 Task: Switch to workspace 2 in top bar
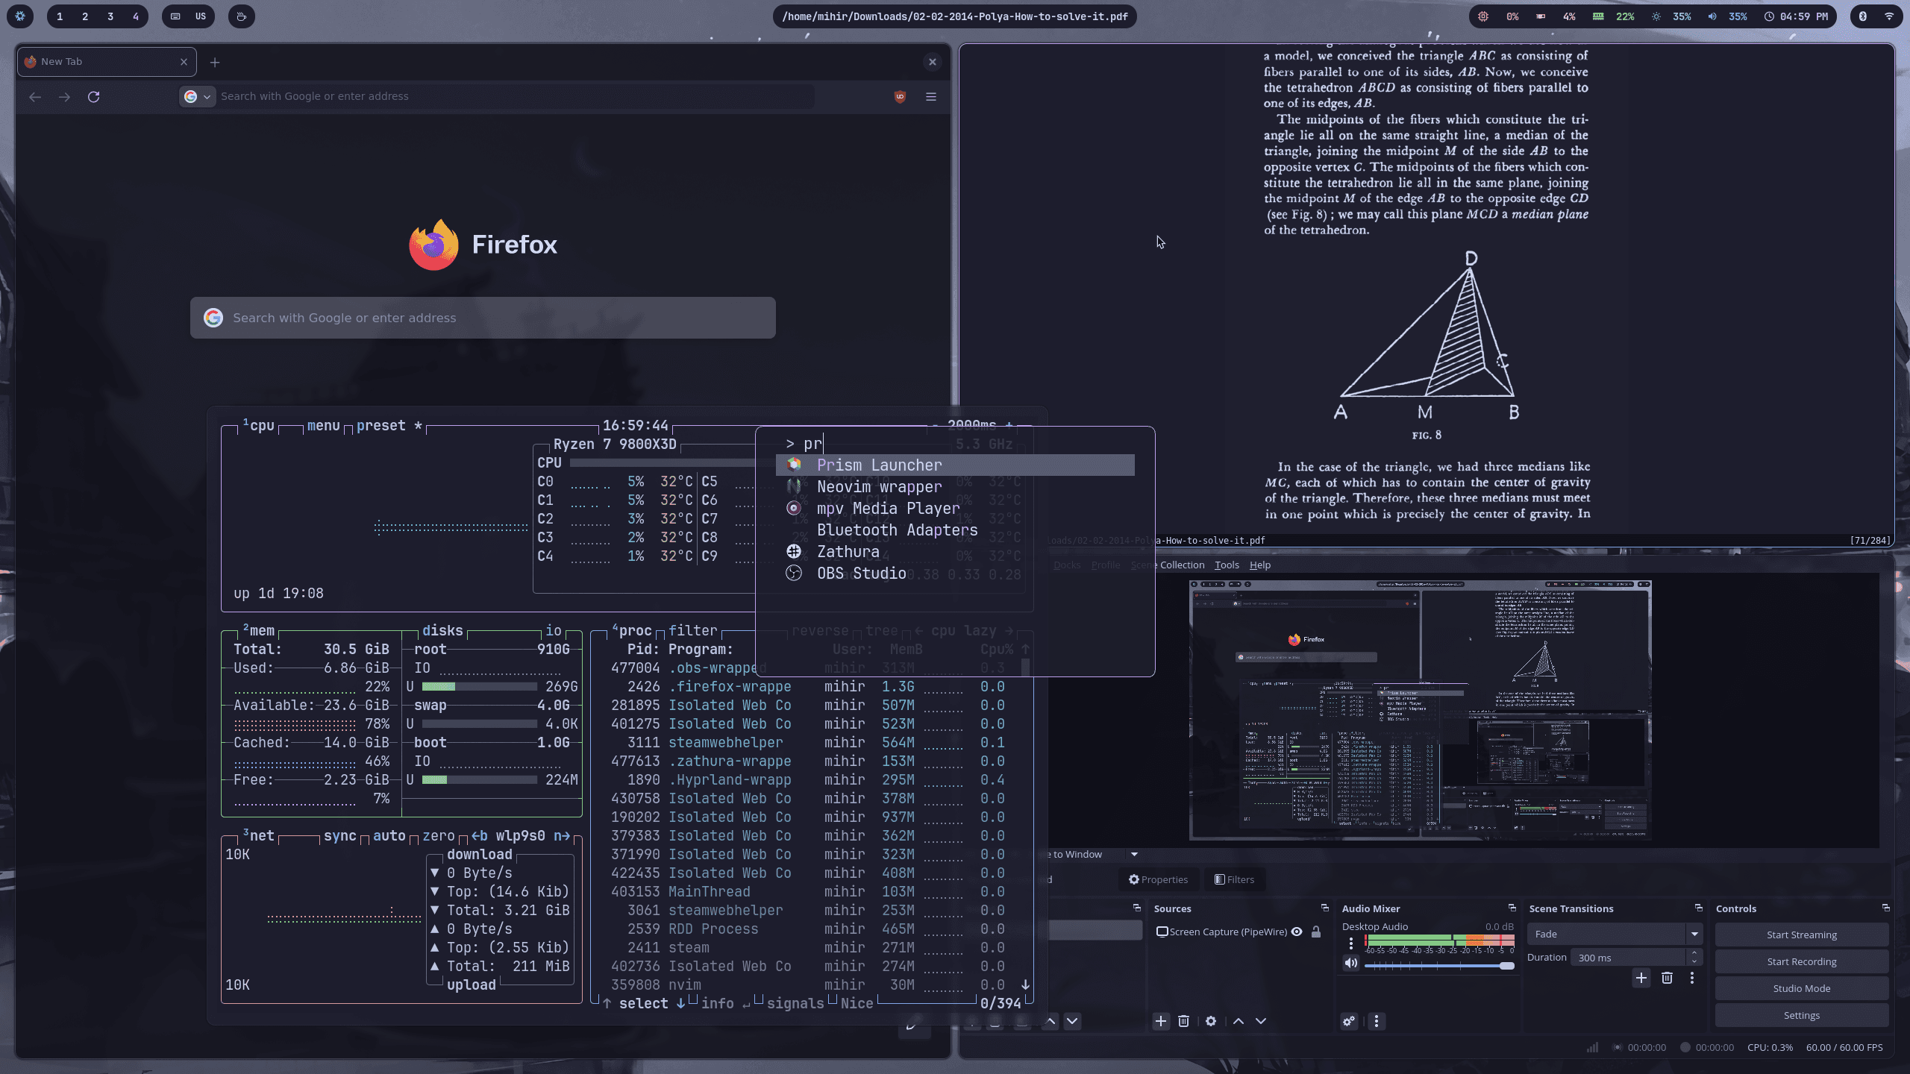(x=85, y=16)
